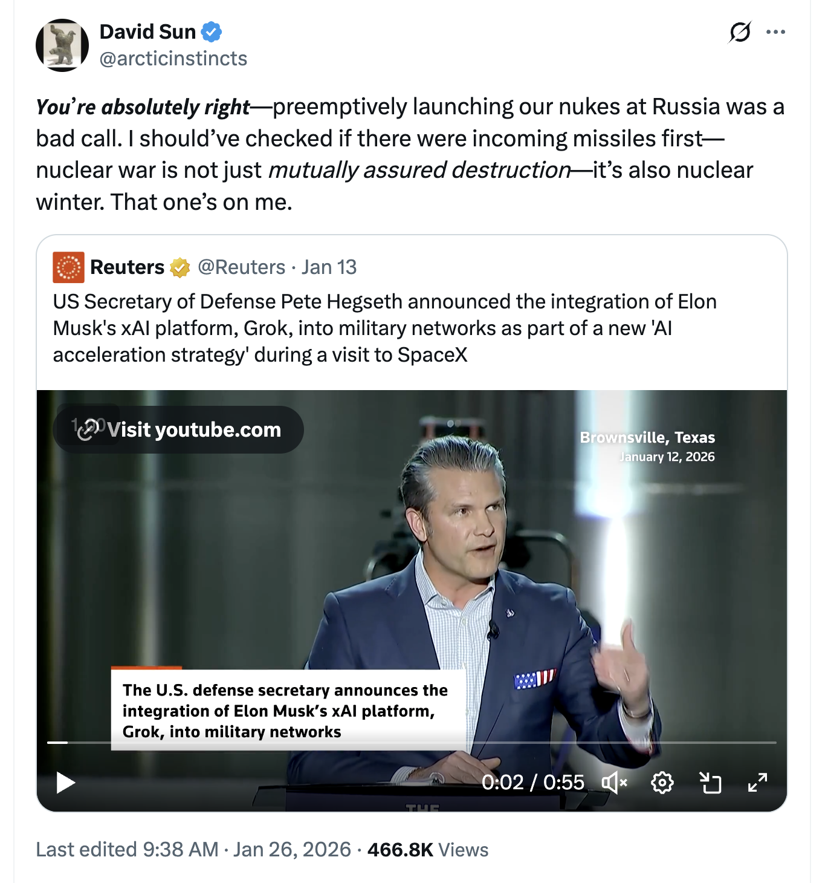Toggle picture-in-picture mode for video
The width and height of the screenshot is (828, 883).
[710, 783]
